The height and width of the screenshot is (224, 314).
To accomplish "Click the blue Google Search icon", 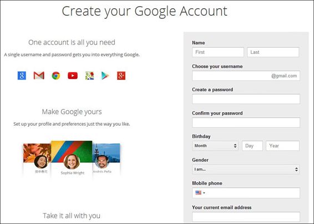I will pyautogui.click(x=22, y=76).
